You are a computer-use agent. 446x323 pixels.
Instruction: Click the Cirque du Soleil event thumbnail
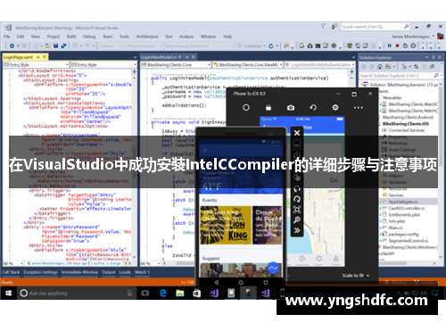point(267,225)
